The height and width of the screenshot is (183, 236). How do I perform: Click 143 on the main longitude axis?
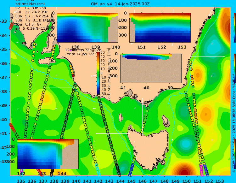point(109,181)
